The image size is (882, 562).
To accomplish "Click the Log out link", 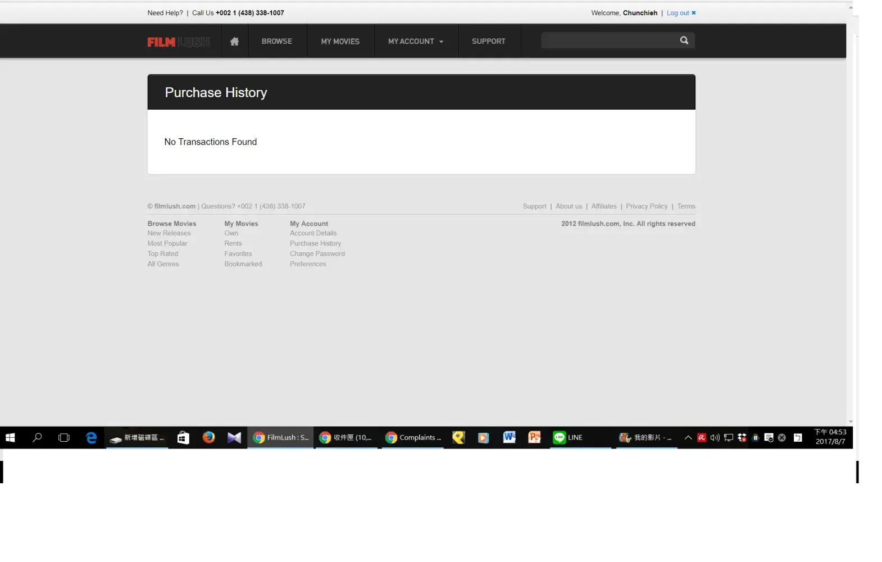I will tap(678, 13).
